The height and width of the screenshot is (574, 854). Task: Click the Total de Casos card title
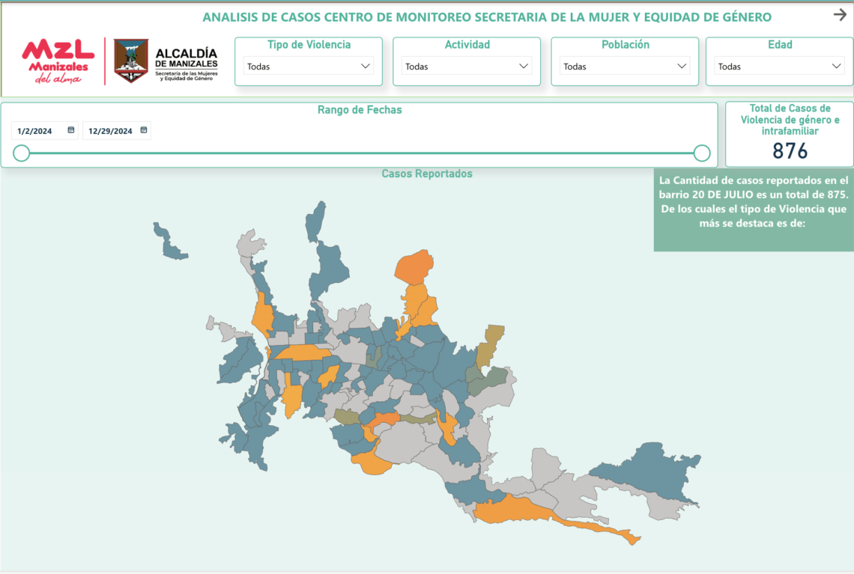tap(790, 120)
